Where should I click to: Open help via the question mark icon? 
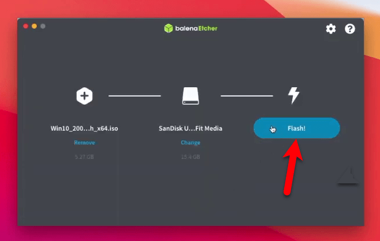pos(350,29)
